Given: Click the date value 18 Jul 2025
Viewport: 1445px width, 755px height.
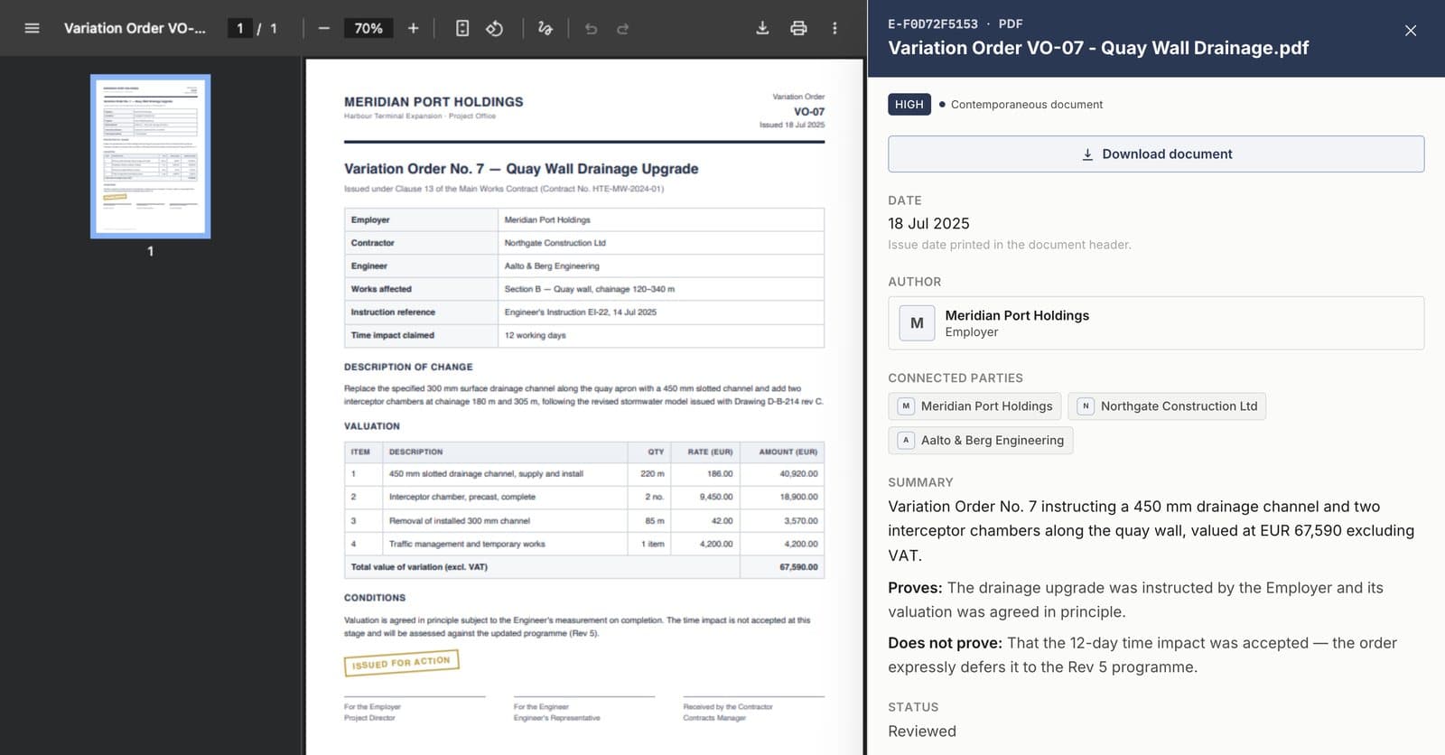Looking at the screenshot, I should [x=928, y=223].
